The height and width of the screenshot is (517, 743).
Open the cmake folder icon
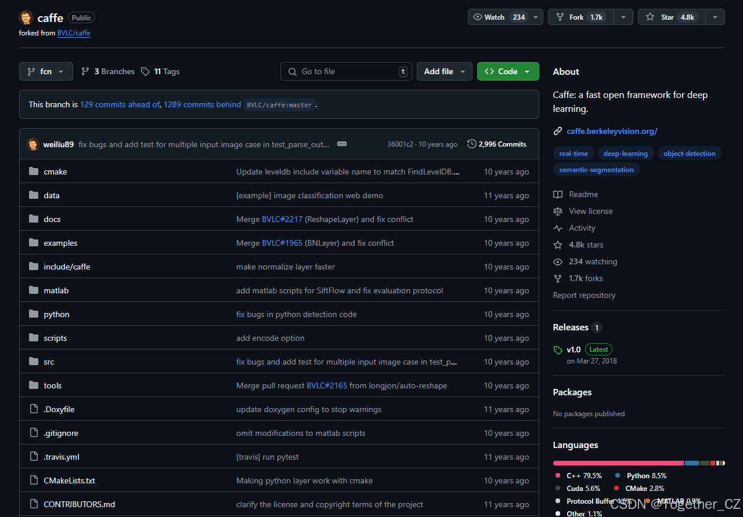coord(34,172)
